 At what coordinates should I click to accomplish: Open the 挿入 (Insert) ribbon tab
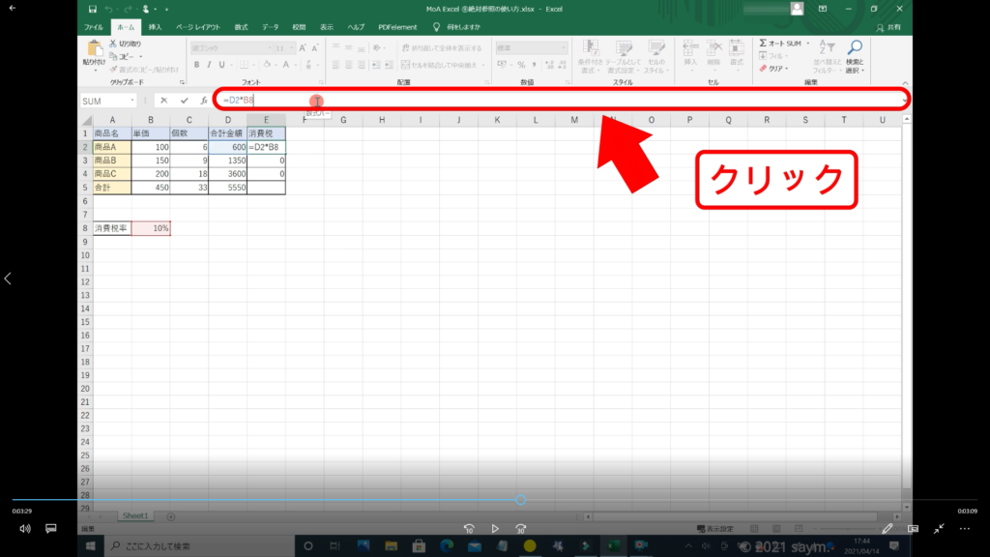155,27
